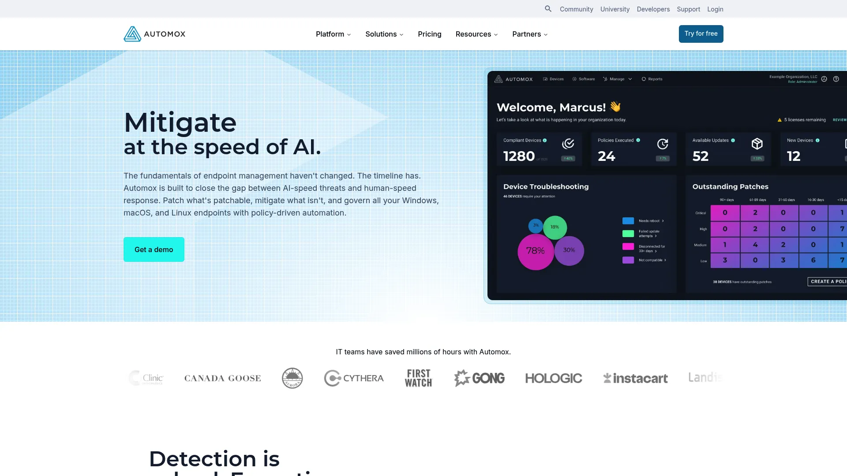Click the Cythera logo
Image resolution: width=847 pixels, height=476 pixels.
[354, 378]
